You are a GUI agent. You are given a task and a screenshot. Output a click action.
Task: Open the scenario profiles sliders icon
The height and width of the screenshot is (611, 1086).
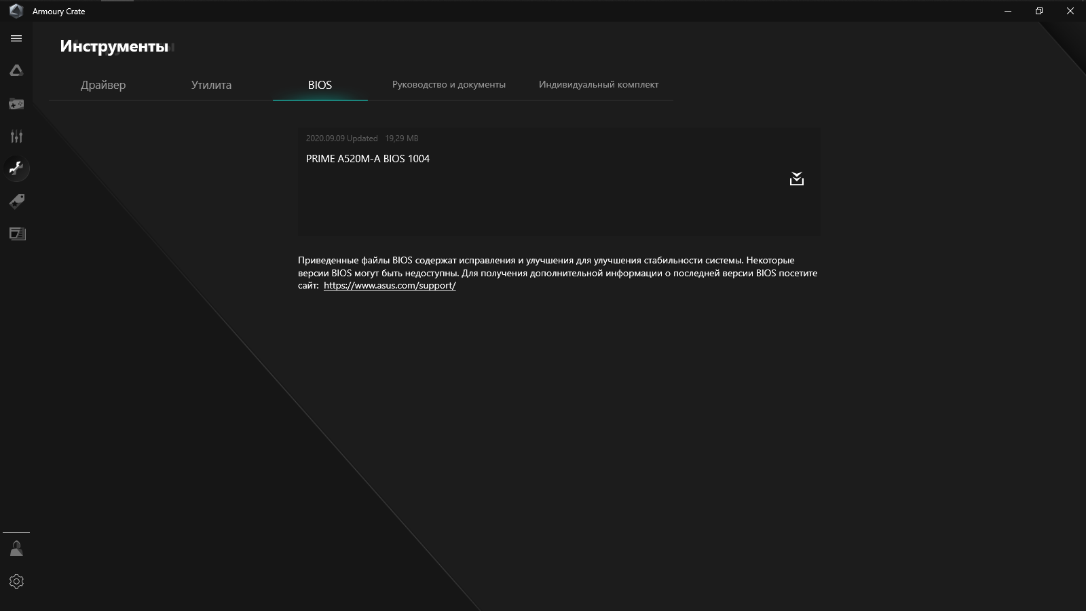coord(16,136)
